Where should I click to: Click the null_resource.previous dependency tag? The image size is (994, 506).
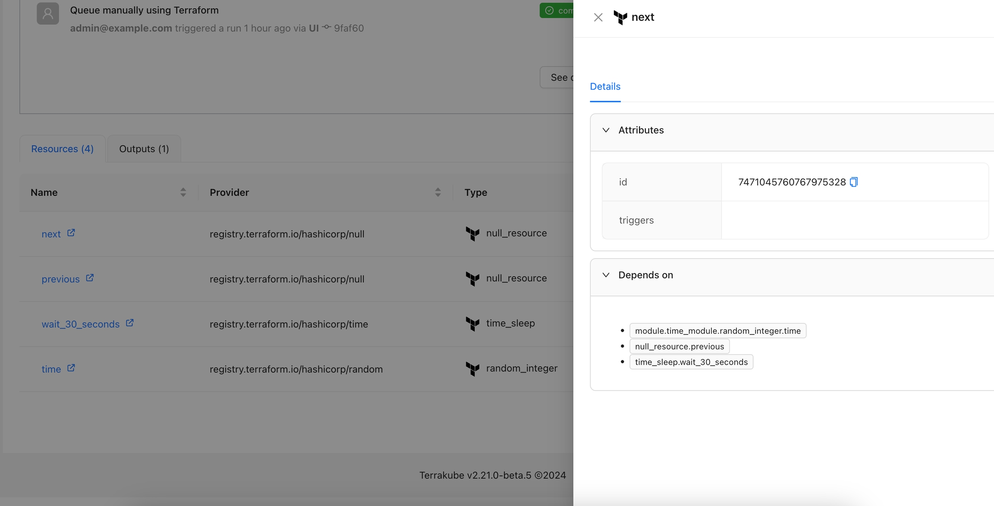tap(679, 347)
